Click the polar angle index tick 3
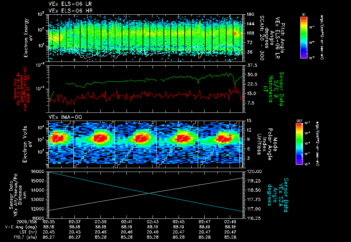351x242 pixels. (x=248, y=158)
